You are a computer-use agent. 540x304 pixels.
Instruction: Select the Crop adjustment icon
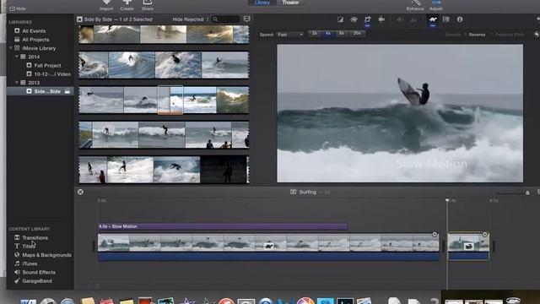click(x=368, y=19)
